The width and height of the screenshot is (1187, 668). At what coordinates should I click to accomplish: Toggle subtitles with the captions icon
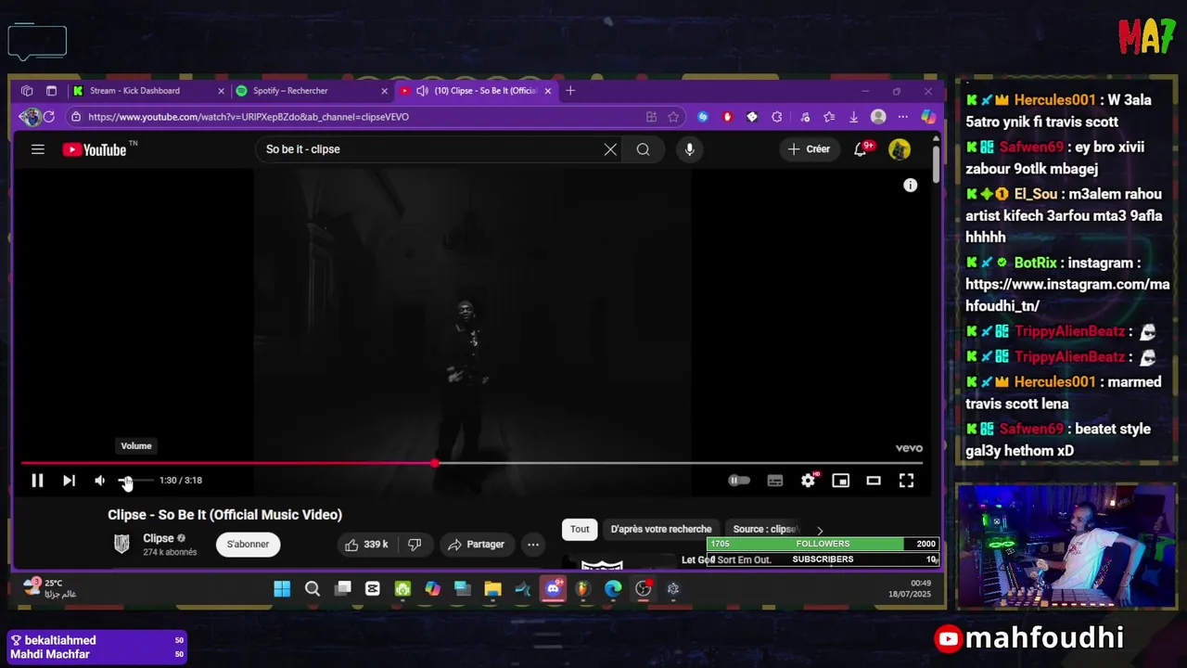pos(775,481)
